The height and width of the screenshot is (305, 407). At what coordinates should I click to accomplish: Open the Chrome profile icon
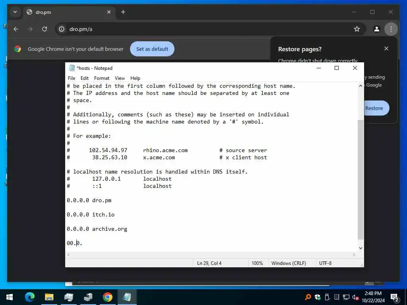[x=377, y=29]
